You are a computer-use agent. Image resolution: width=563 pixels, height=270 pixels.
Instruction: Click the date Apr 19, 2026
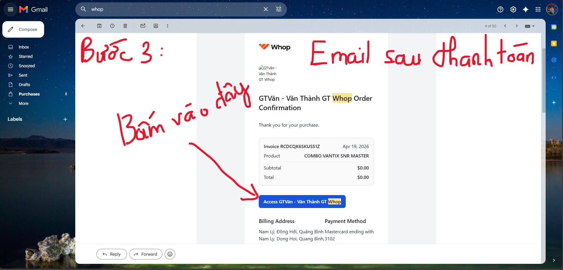[356, 146]
